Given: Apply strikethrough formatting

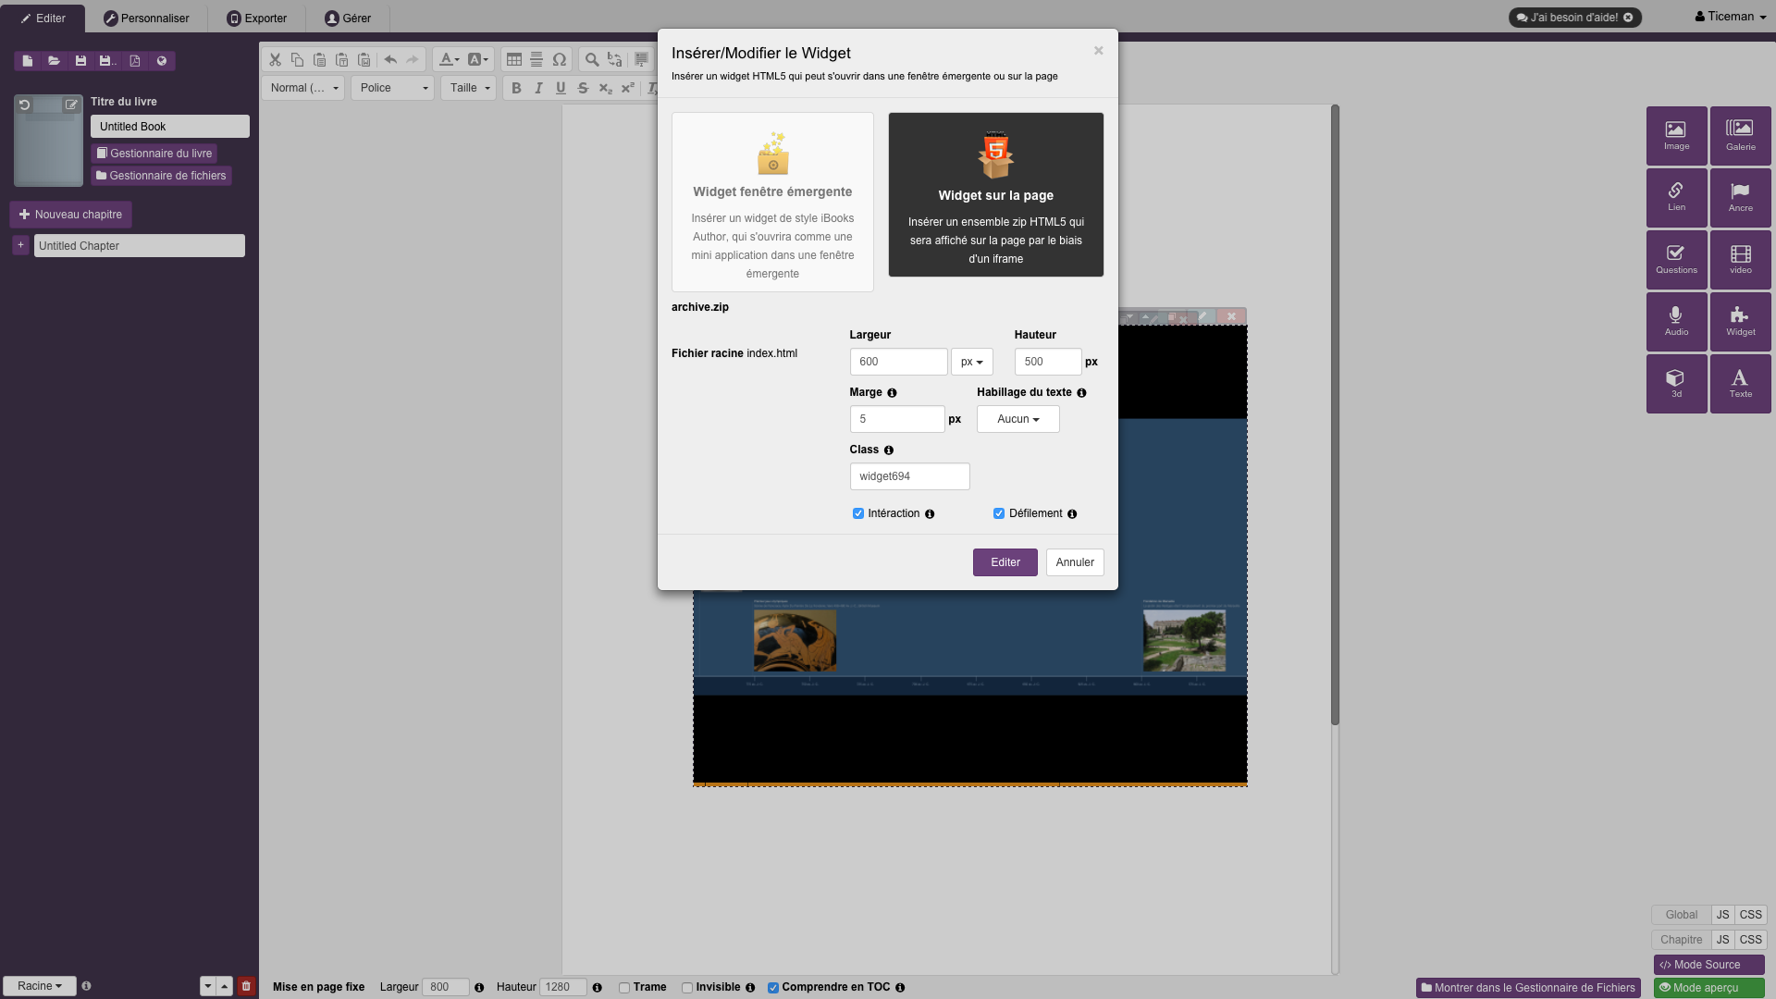Looking at the screenshot, I should pos(583,88).
